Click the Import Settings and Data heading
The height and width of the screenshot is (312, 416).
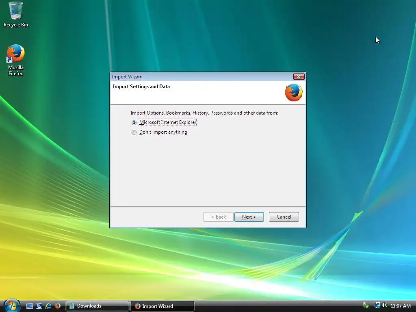(x=141, y=87)
